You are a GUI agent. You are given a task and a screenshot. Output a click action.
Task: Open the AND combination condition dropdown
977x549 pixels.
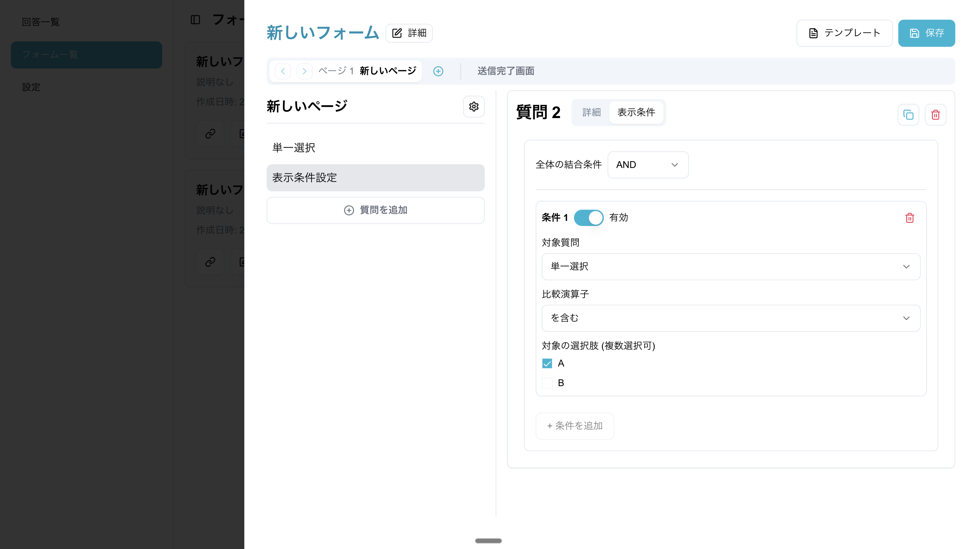(x=648, y=165)
